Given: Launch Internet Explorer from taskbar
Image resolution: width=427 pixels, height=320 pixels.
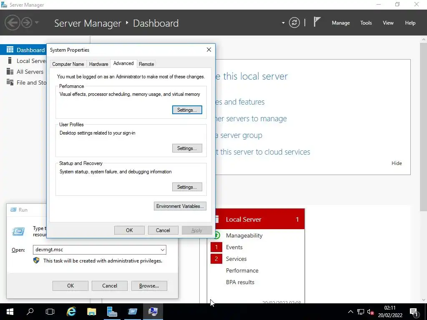Looking at the screenshot, I should click(x=71, y=312).
